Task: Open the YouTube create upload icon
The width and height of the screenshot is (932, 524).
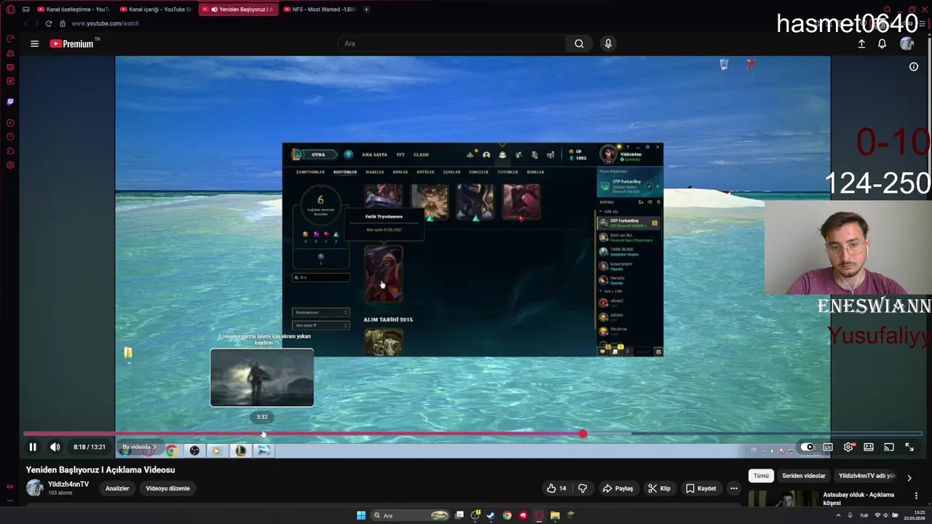Action: coord(861,44)
